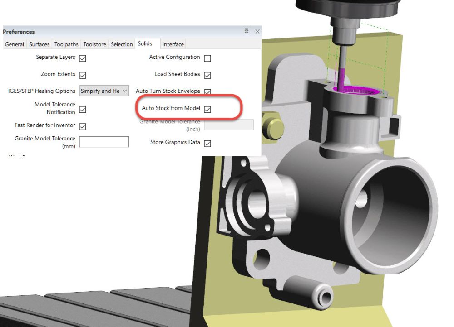
Task: Close the Preferences panel
Action: point(257,31)
